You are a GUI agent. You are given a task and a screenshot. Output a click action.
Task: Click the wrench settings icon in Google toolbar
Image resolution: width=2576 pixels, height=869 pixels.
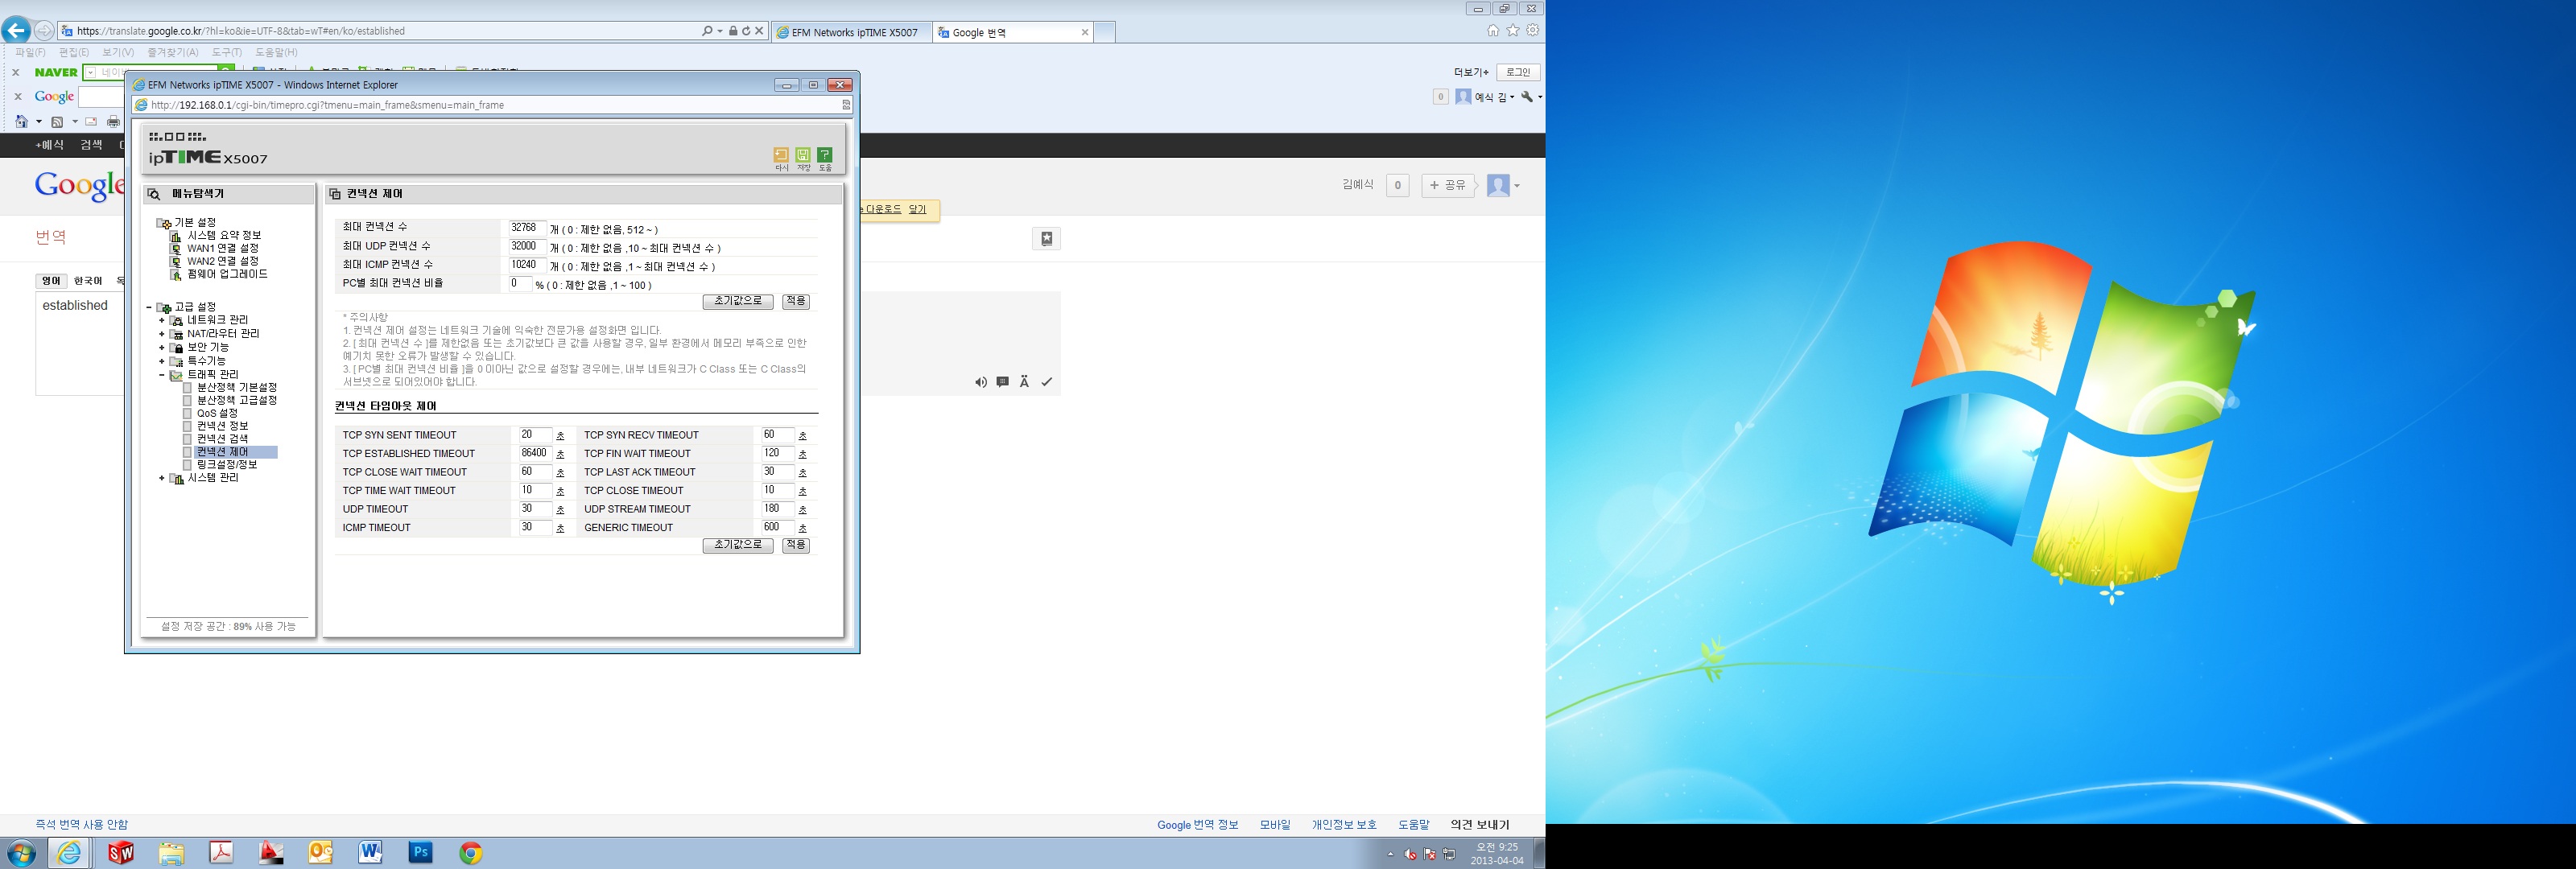click(1527, 97)
